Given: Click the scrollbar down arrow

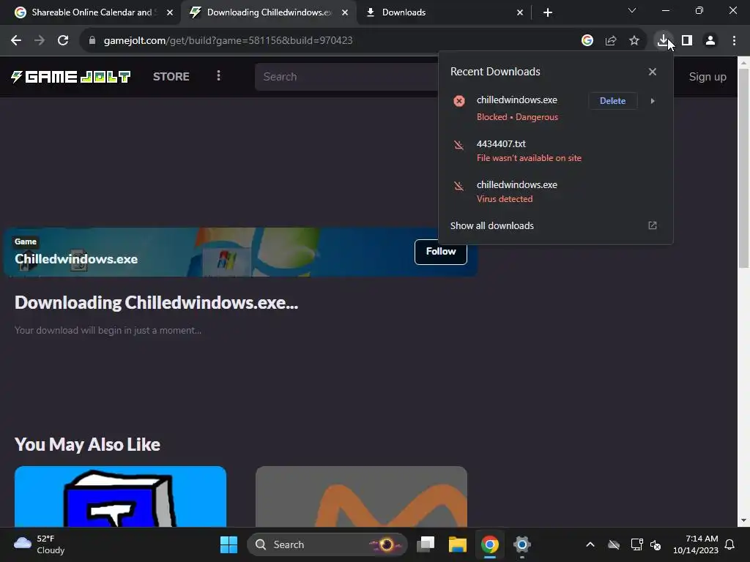Looking at the screenshot, I should [x=744, y=520].
